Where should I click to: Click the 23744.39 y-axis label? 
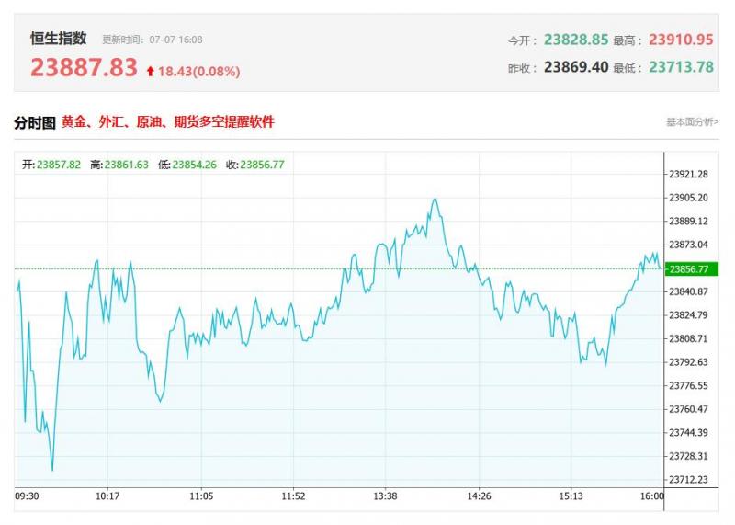pyautogui.click(x=688, y=432)
